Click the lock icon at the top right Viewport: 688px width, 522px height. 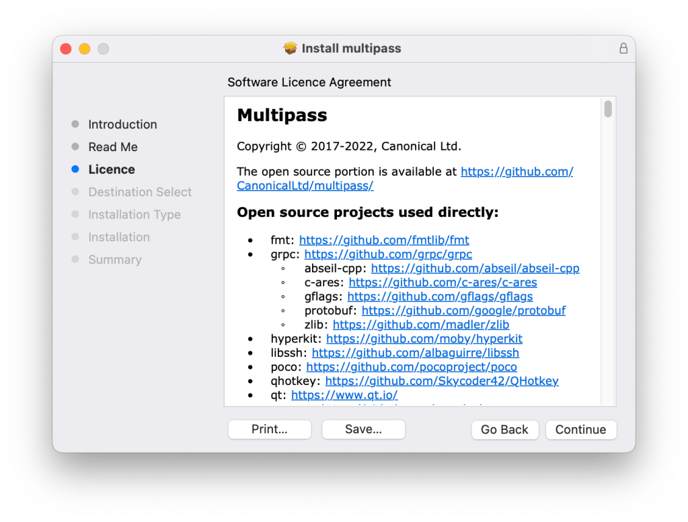tap(623, 48)
